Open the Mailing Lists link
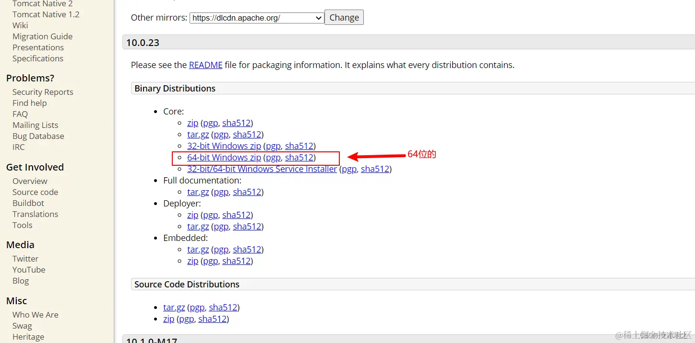Viewport: 695px width, 343px height. coord(35,125)
